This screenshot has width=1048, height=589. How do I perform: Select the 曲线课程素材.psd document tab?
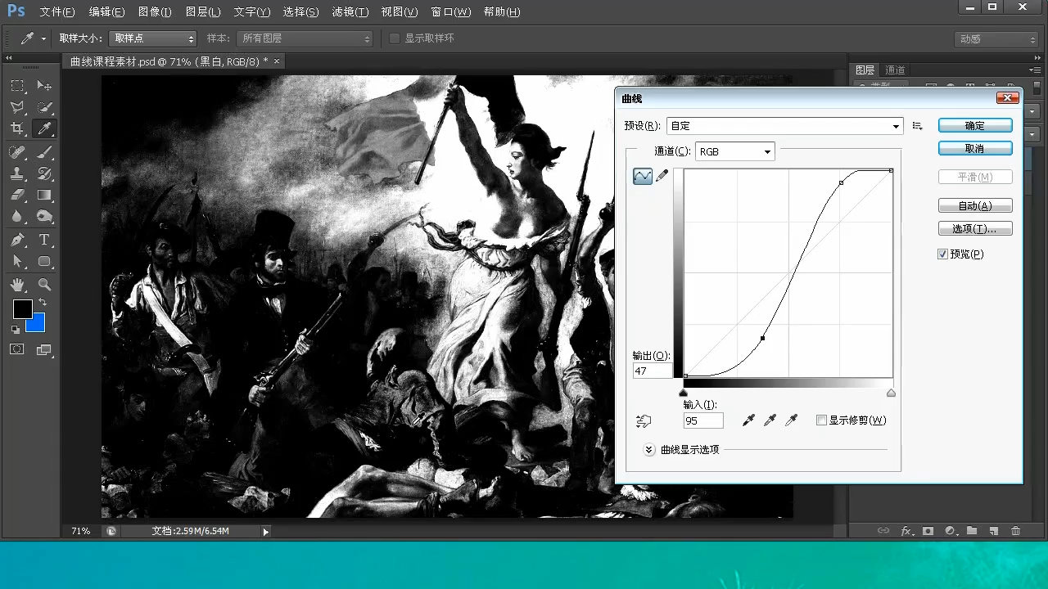(169, 61)
